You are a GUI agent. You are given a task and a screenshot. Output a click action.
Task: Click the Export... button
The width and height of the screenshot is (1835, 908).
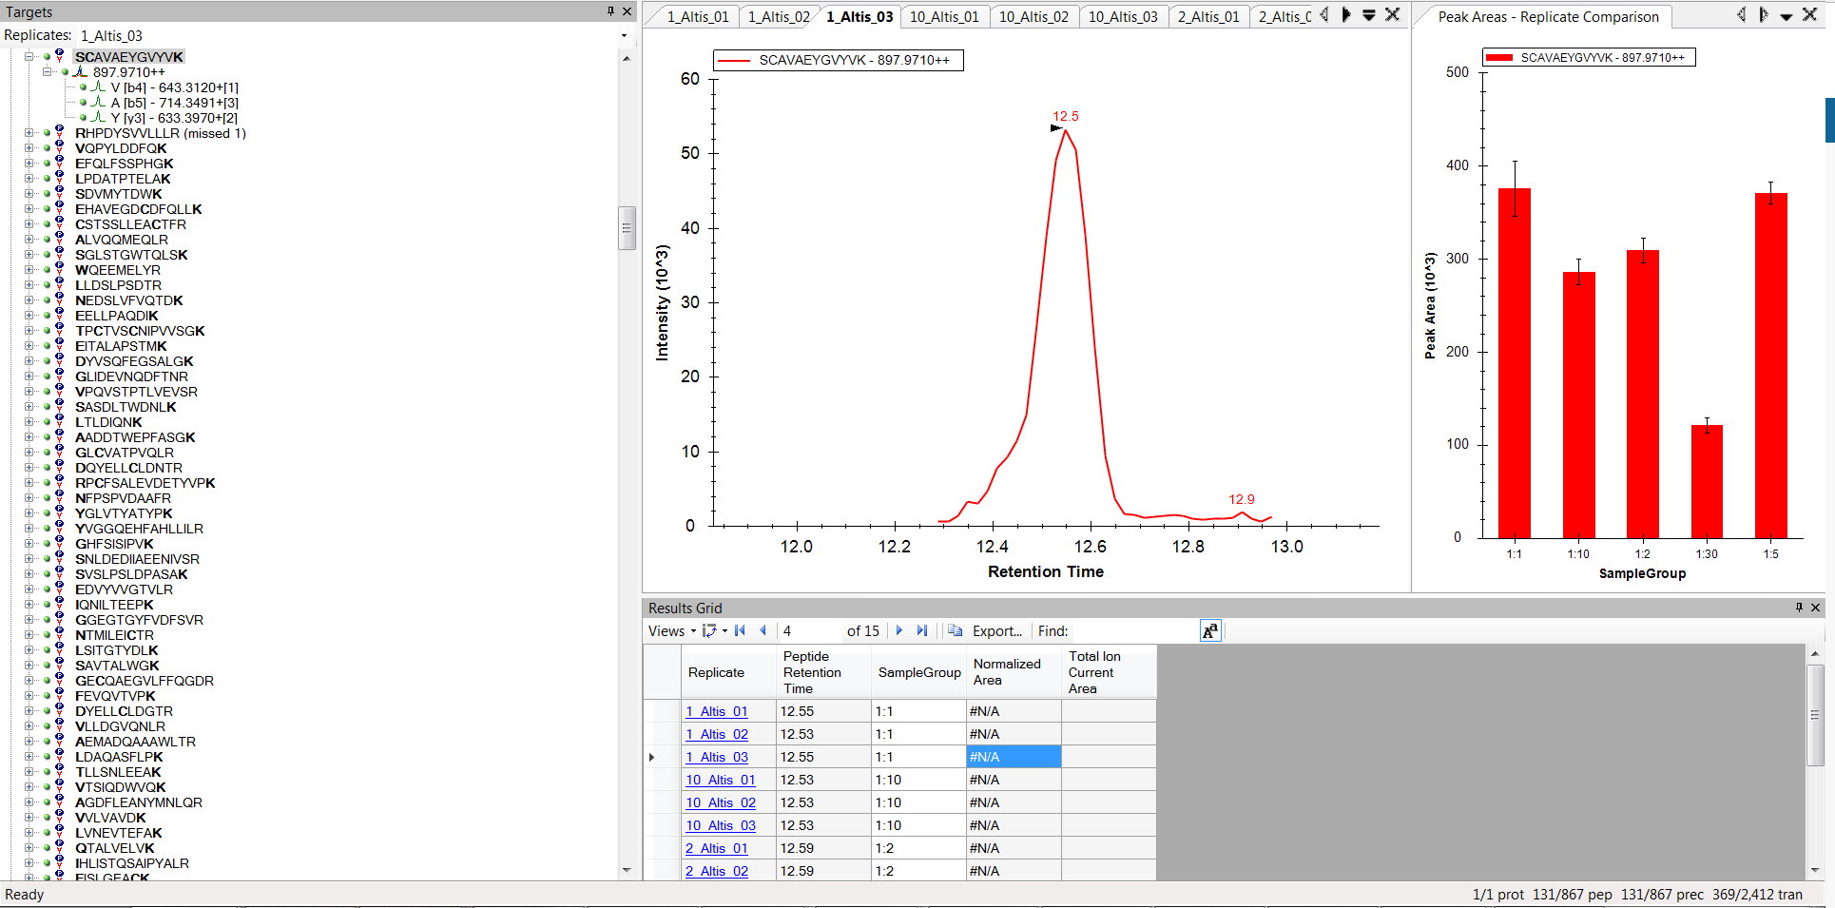click(996, 631)
